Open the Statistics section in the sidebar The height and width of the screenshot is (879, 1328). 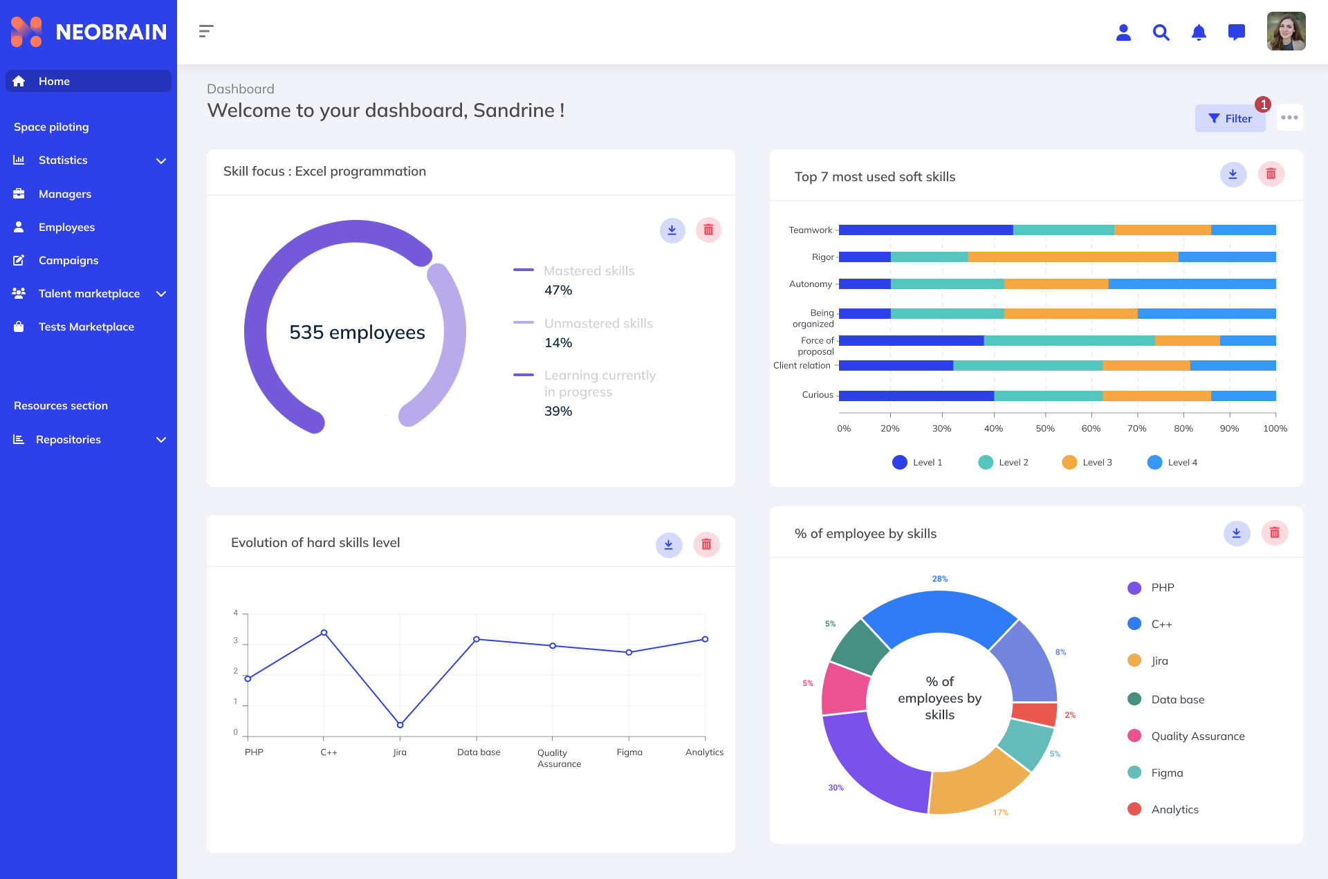[x=64, y=160]
